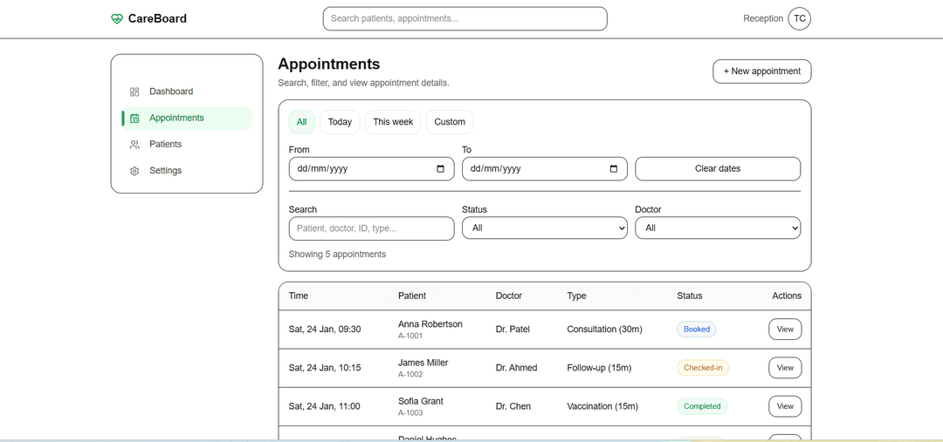Select the All filter chip
Screen dimensions: 943x442
point(301,122)
